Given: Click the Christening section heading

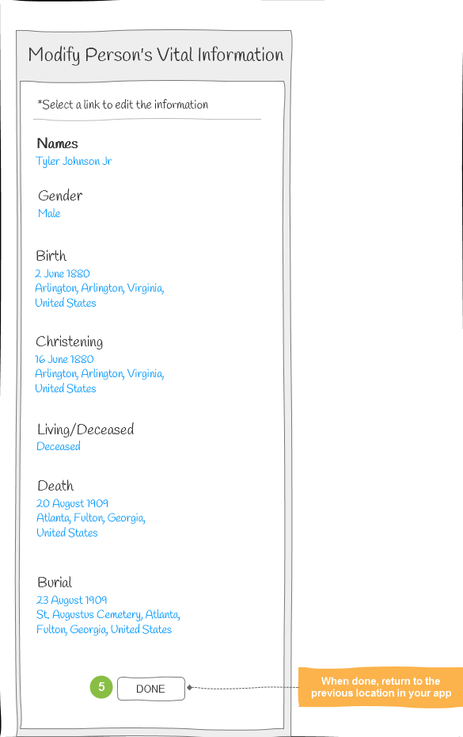Looking at the screenshot, I should coord(70,342).
